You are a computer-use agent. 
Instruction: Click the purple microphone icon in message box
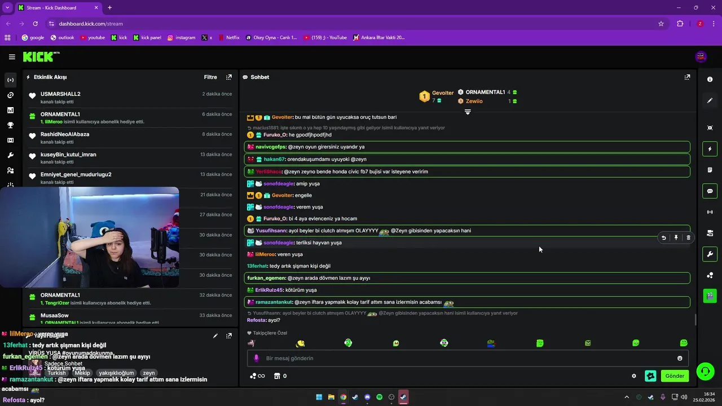pos(256,358)
